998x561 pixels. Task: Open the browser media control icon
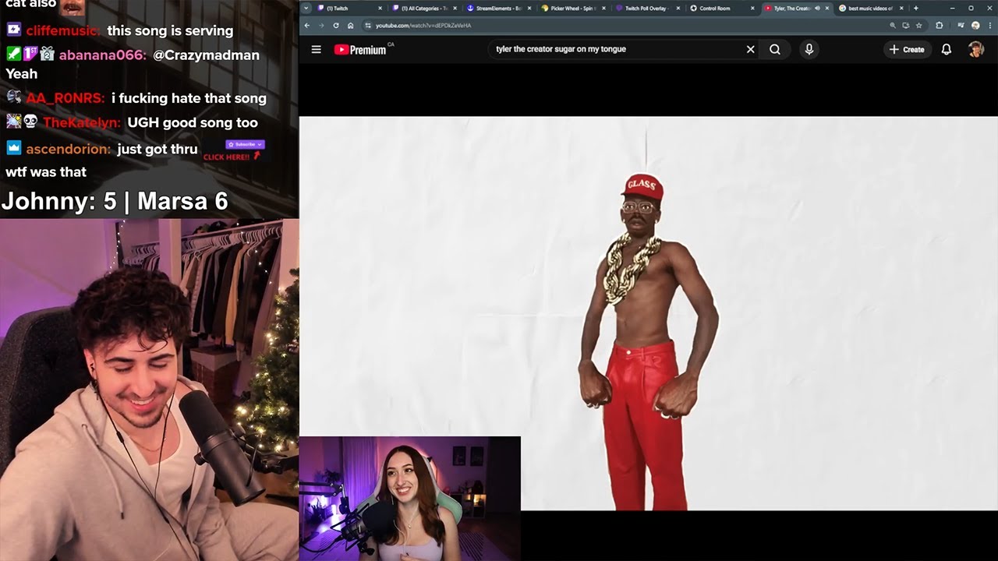point(959,26)
